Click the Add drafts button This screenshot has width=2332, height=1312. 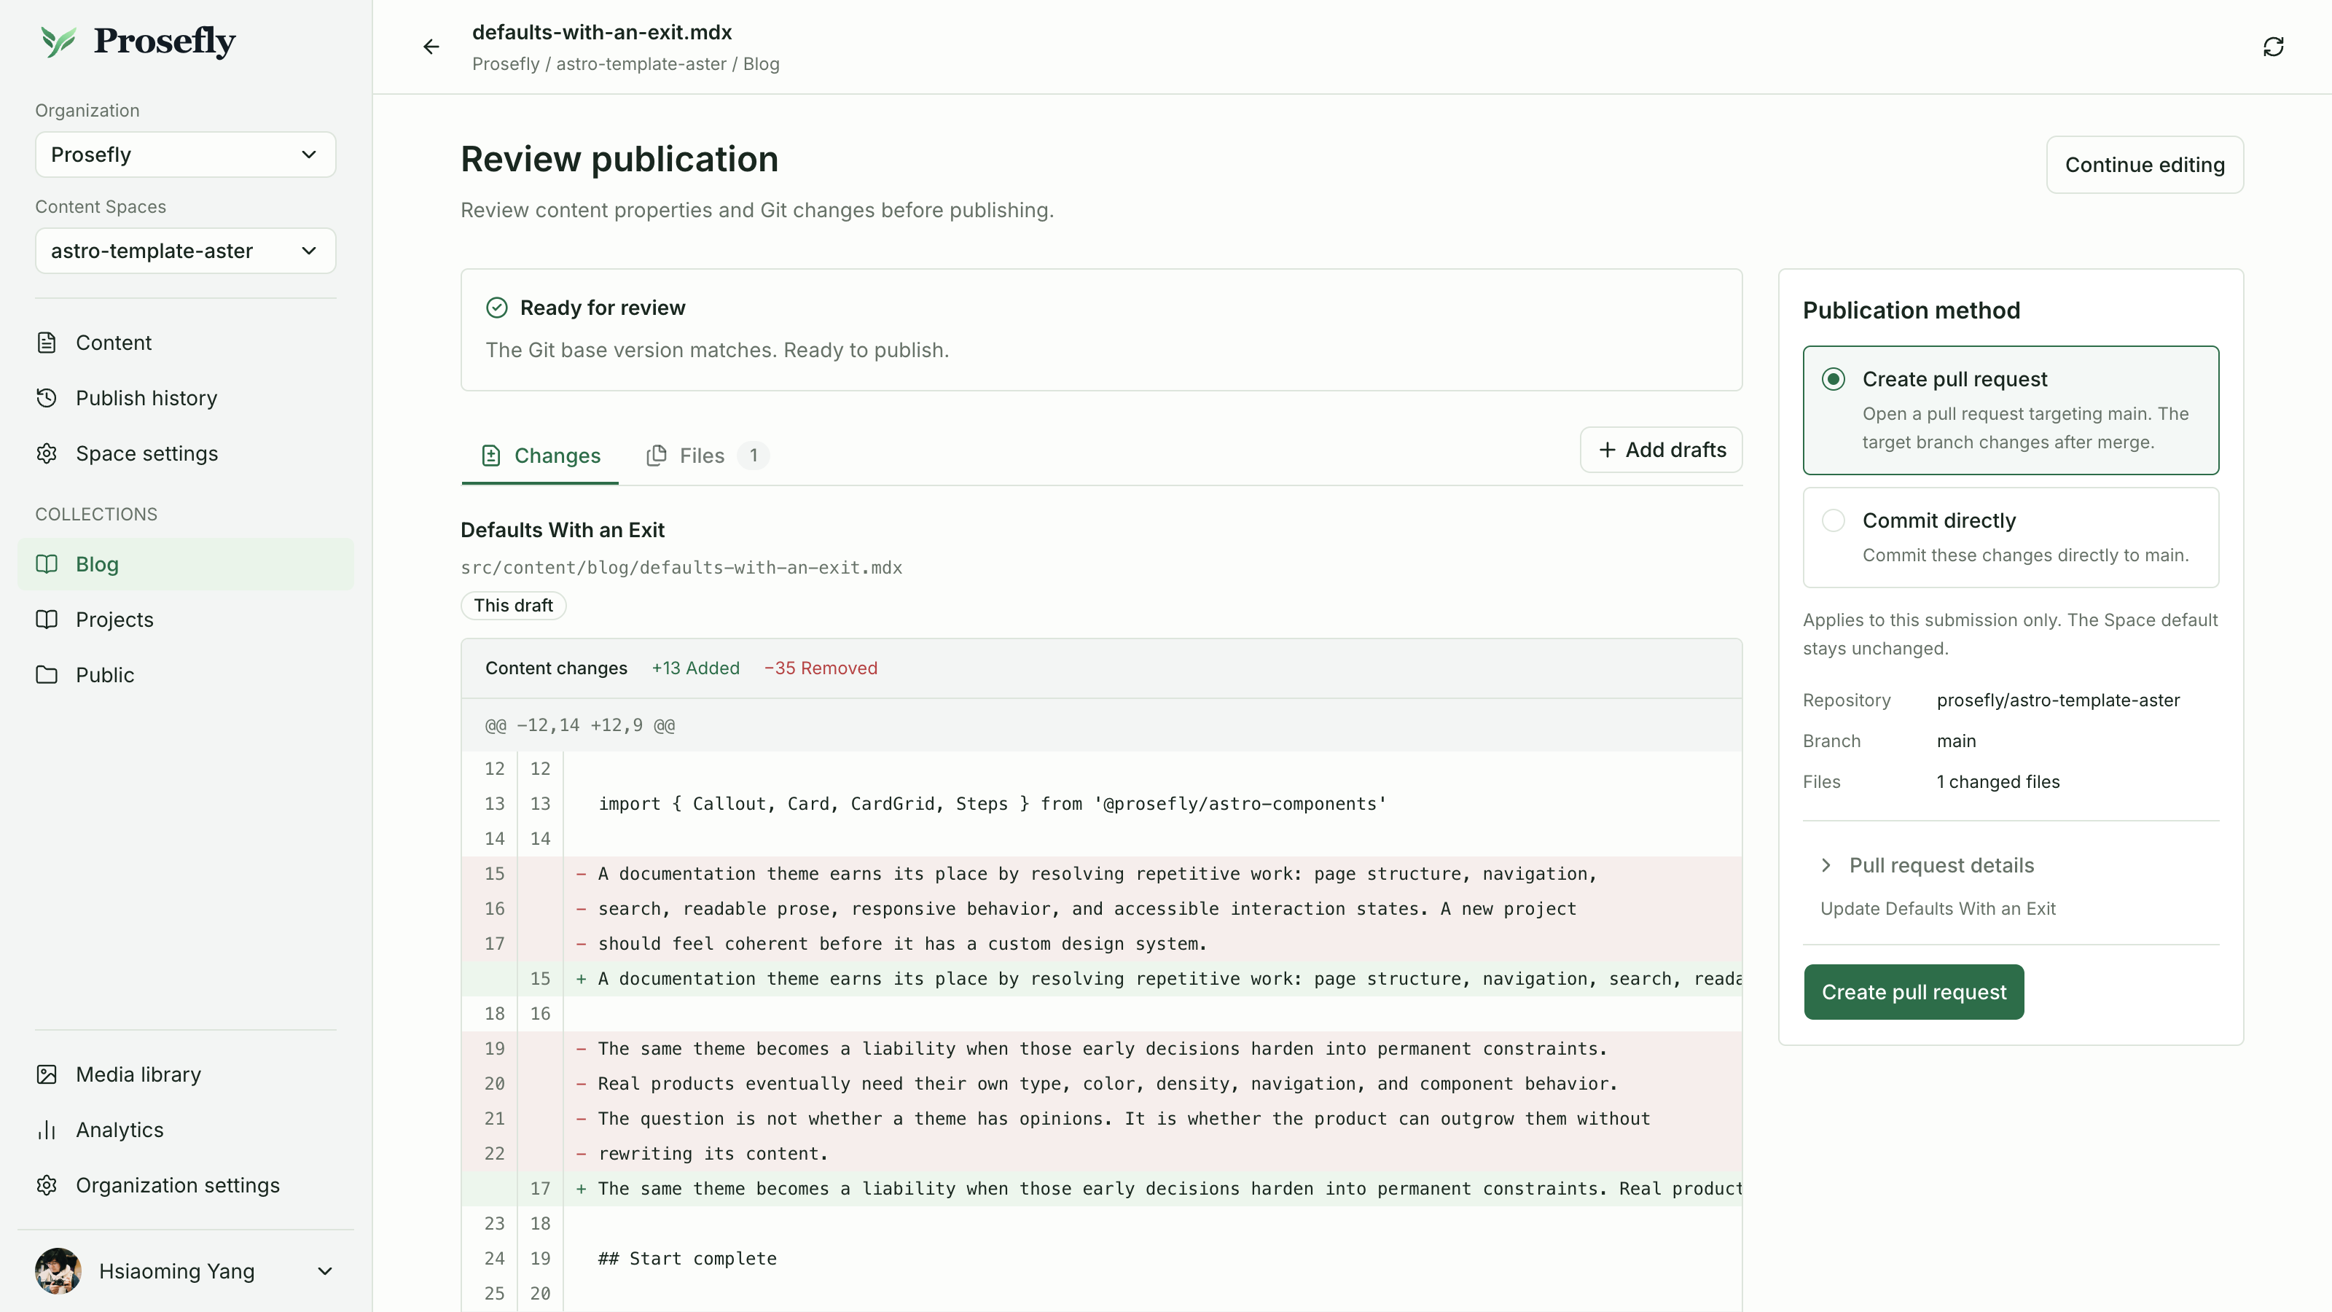1662,450
